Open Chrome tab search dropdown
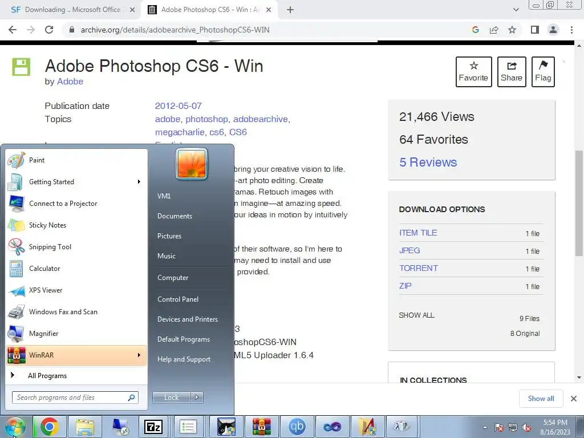Image resolution: width=584 pixels, height=438 pixels. tap(516, 10)
